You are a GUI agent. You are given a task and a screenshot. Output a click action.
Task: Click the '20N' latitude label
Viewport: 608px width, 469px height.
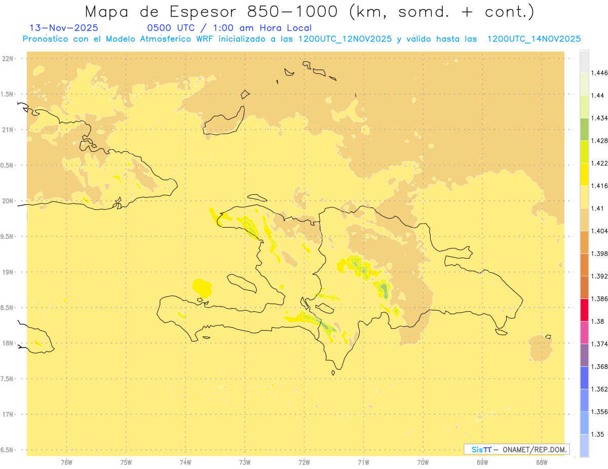(8, 201)
